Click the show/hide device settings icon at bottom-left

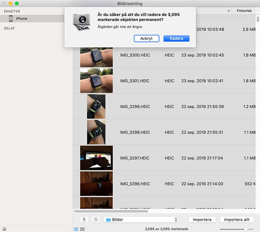(x=4, y=229)
